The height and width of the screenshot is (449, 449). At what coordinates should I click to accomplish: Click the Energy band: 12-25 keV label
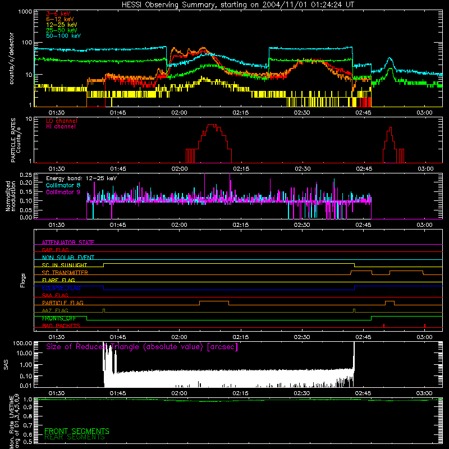click(x=81, y=178)
